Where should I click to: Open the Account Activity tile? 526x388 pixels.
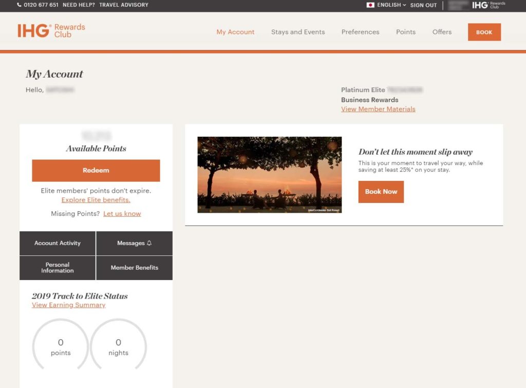coord(58,243)
